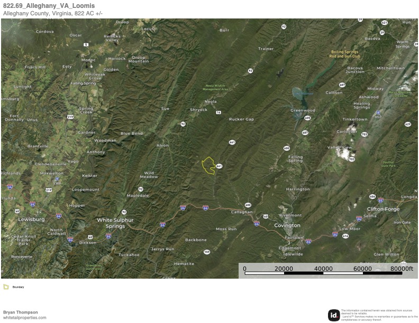Click the whitetailproperties.com link

click(24, 318)
